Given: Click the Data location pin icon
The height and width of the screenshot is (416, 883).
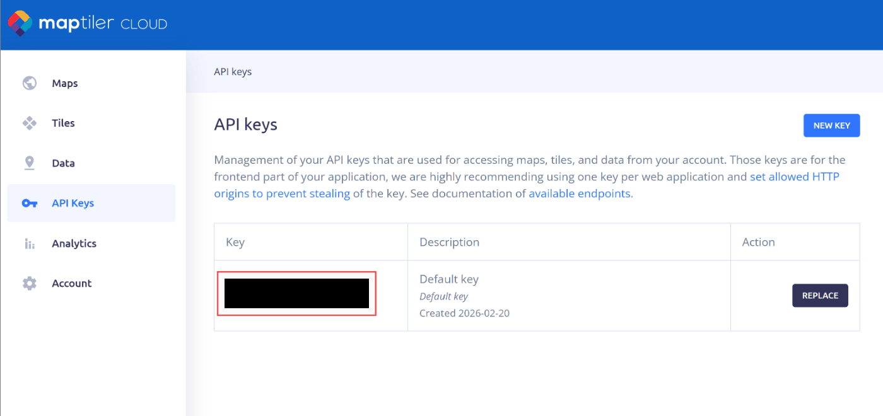Looking at the screenshot, I should coord(30,163).
